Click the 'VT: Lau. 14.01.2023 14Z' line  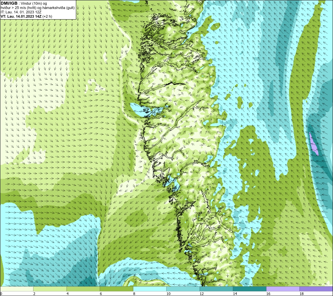[x=21, y=16]
